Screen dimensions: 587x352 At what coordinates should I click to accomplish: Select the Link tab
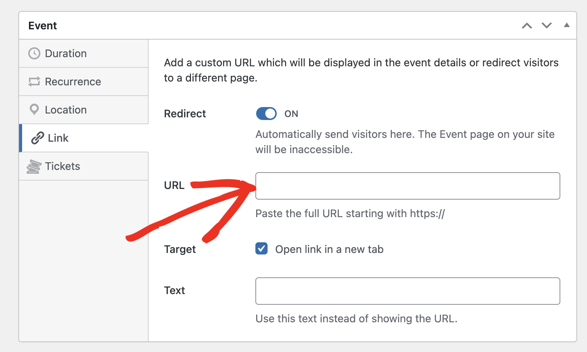pyautogui.click(x=83, y=138)
